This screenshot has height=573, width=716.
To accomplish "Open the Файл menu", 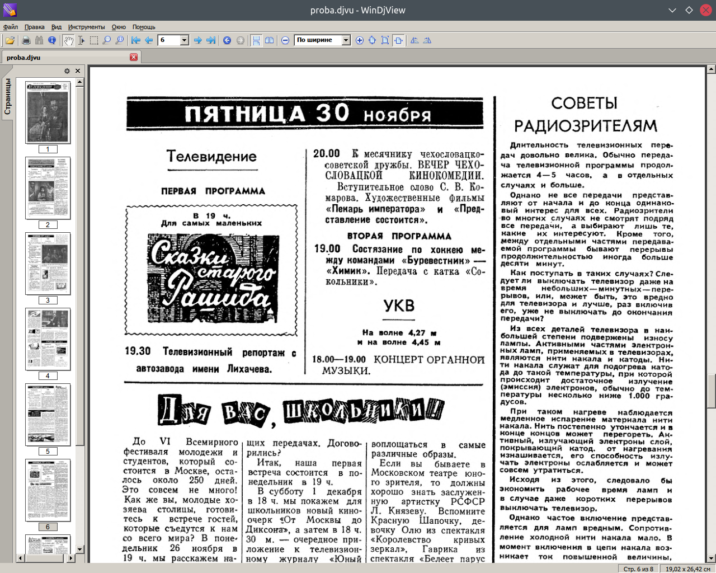I will tap(11, 27).
